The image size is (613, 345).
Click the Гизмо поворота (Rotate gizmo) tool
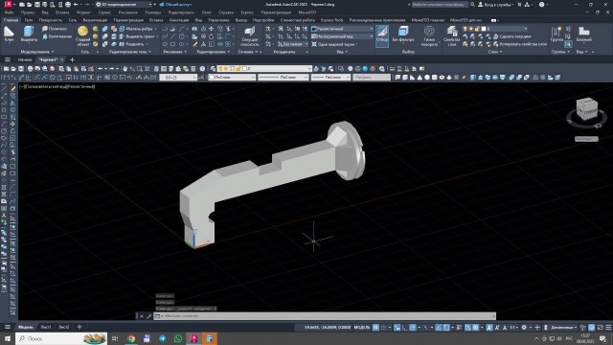[x=429, y=36]
